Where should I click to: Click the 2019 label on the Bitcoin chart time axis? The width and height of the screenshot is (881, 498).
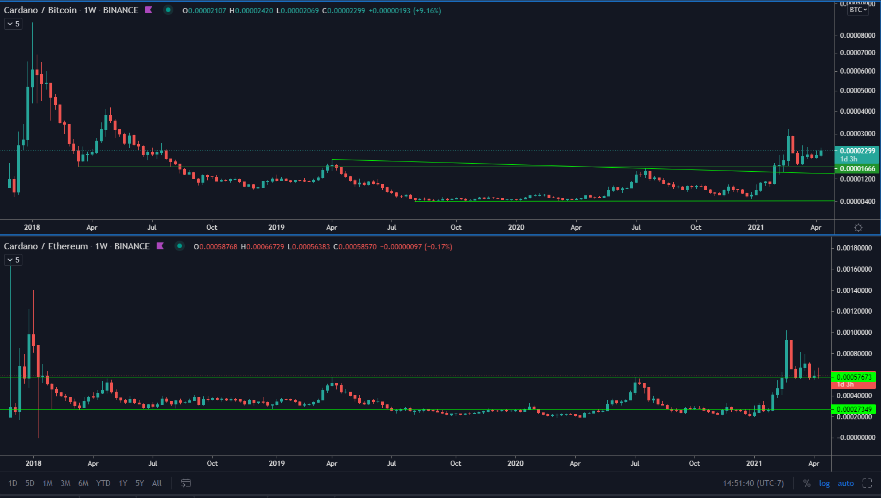(277, 227)
